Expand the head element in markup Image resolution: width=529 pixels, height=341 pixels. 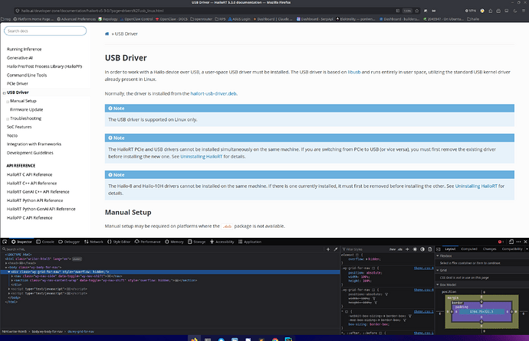5,263
